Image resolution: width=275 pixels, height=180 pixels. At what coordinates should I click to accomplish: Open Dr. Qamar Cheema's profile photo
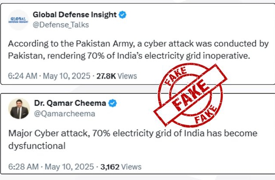pos(19,108)
